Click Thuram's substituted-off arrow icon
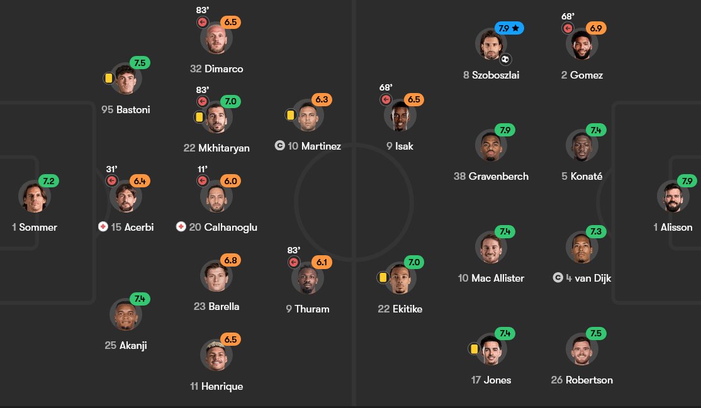701x408 pixels. point(293,262)
